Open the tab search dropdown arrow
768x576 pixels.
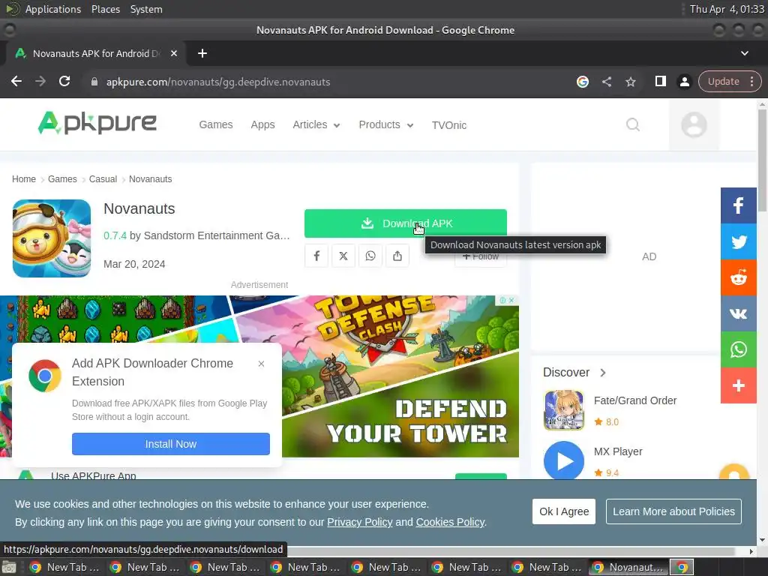tap(745, 53)
